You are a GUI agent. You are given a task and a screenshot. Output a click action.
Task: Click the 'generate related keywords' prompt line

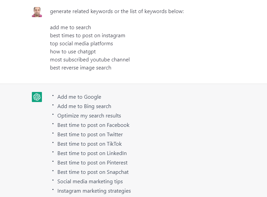point(117,11)
